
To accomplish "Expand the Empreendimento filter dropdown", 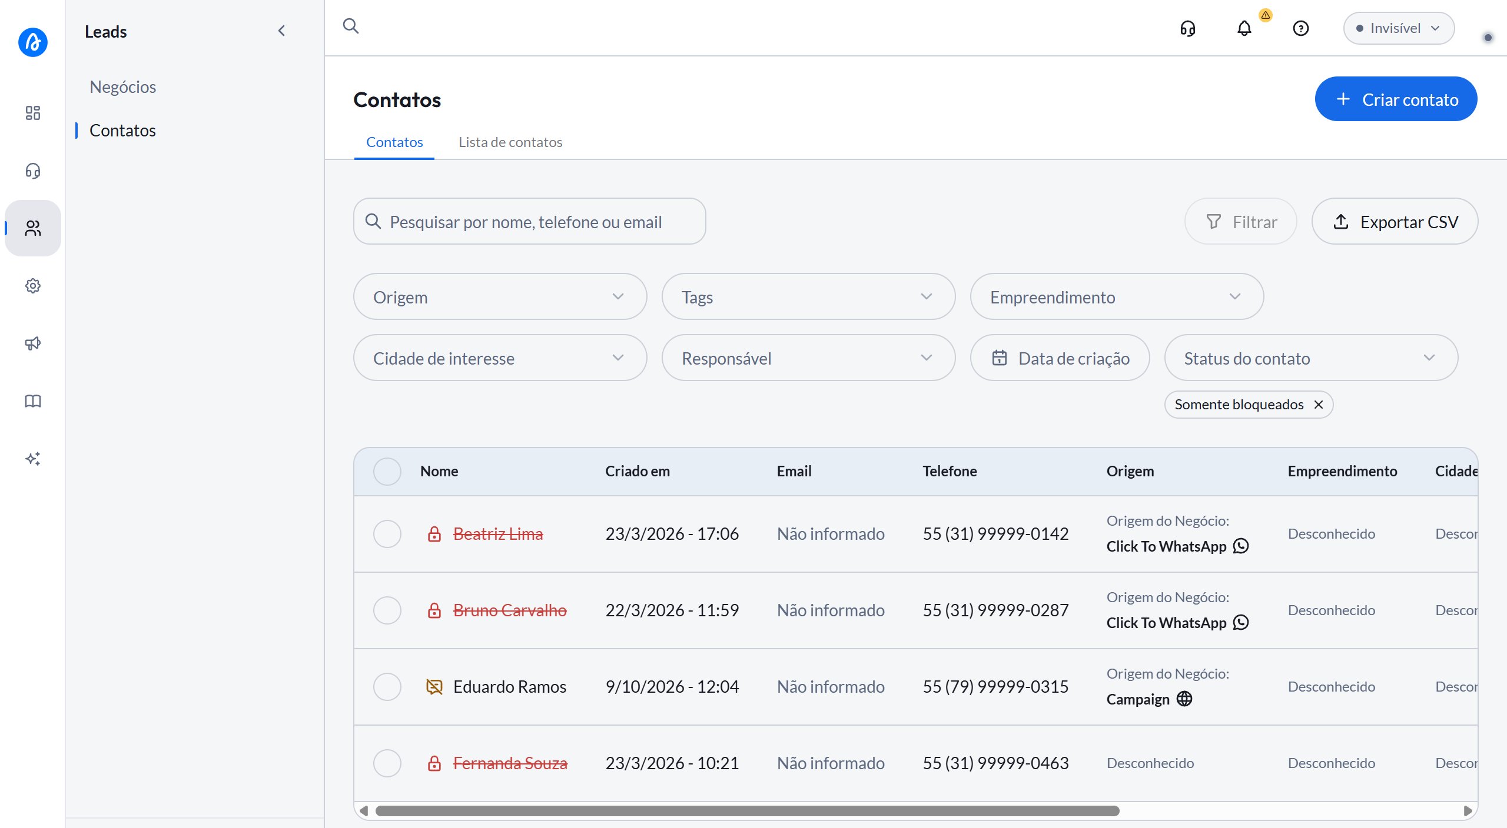I will [x=1117, y=296].
